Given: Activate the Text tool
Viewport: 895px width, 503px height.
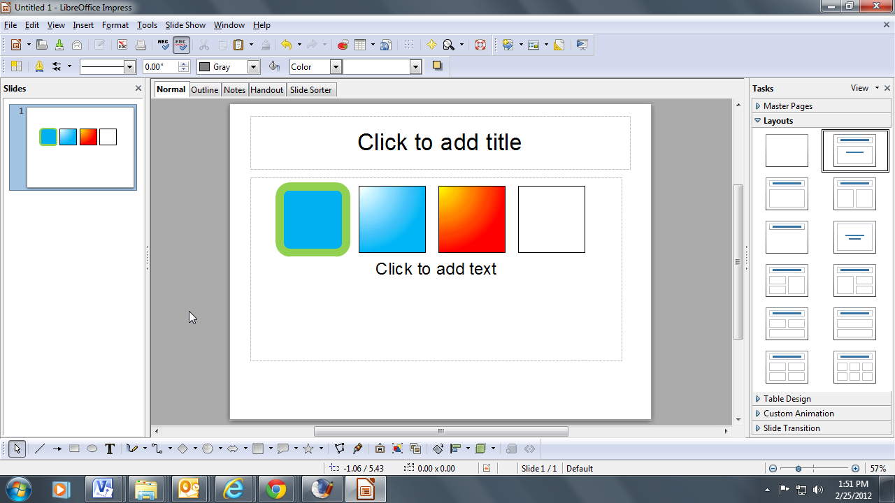Looking at the screenshot, I should click(x=110, y=449).
